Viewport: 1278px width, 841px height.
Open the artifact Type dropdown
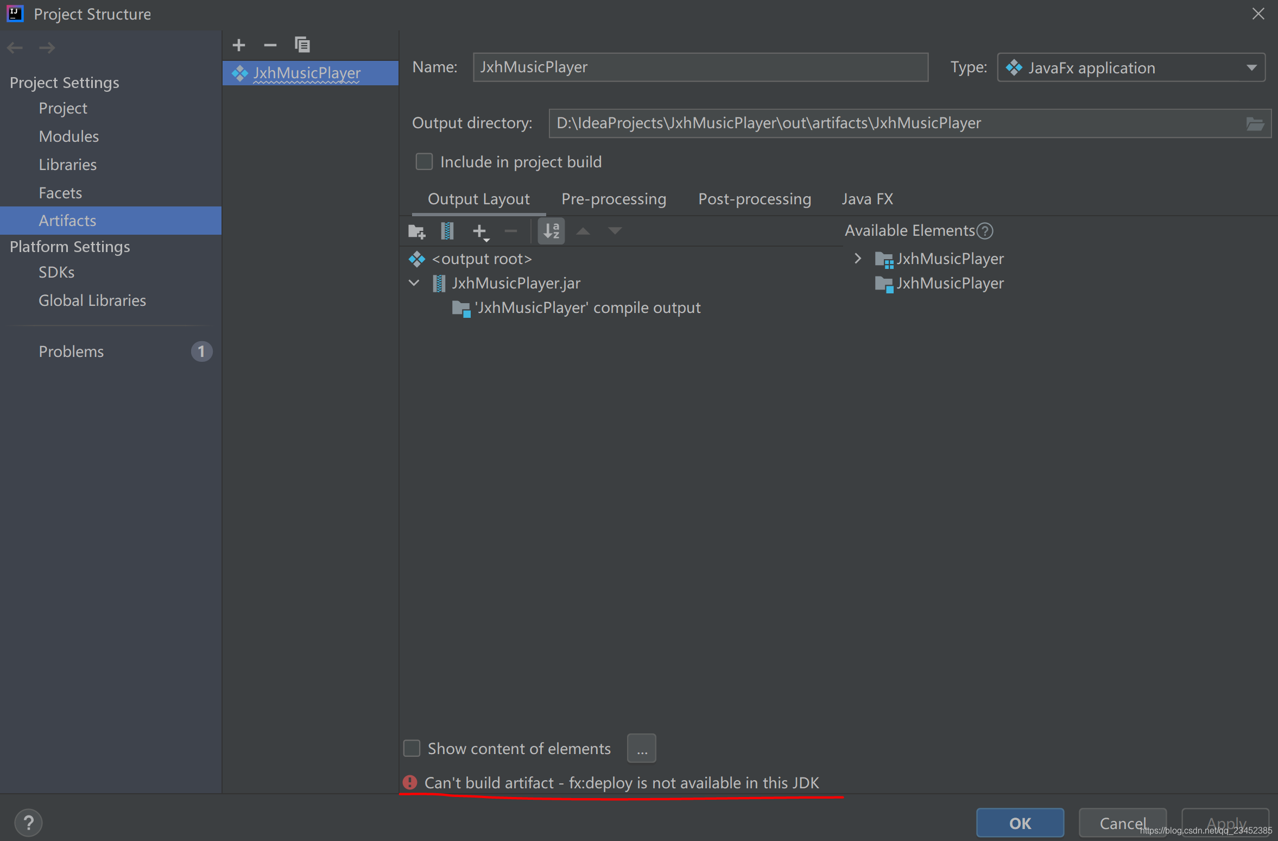1251,67
